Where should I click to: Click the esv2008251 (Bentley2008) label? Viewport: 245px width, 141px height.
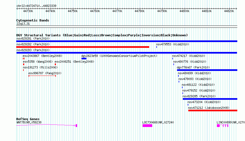pos(74,62)
